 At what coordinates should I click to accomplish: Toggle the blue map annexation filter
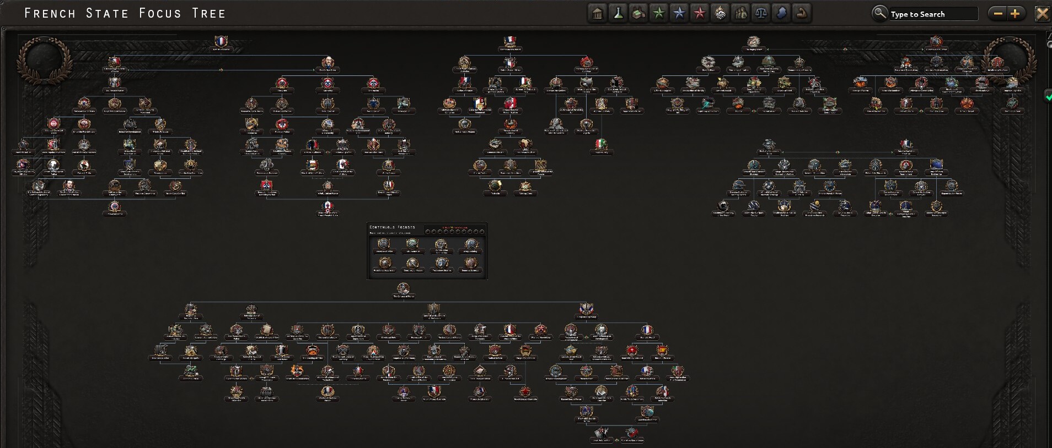click(782, 13)
